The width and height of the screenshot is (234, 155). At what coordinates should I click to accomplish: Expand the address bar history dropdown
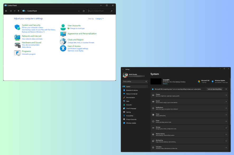pos(79,11)
